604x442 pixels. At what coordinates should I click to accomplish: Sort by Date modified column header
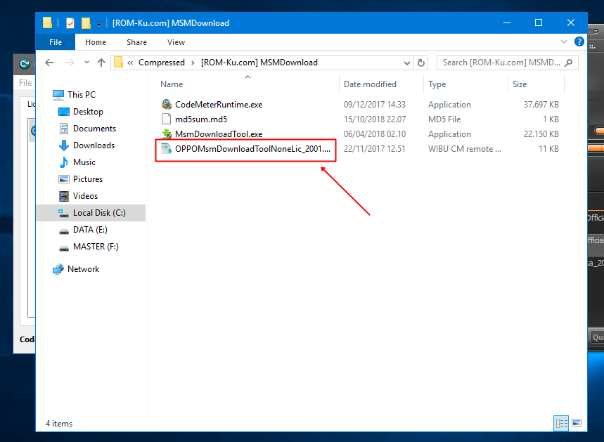pyautogui.click(x=370, y=84)
